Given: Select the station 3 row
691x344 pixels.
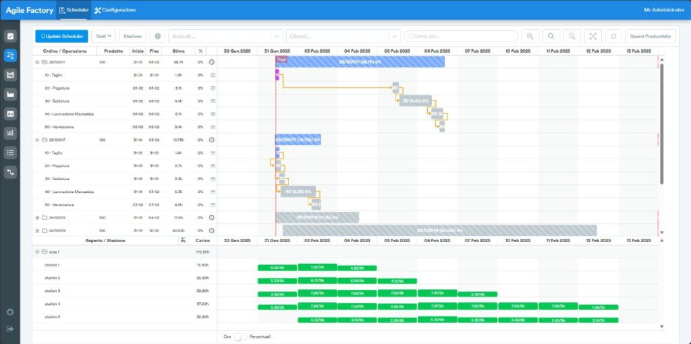Looking at the screenshot, I should tap(125, 291).
